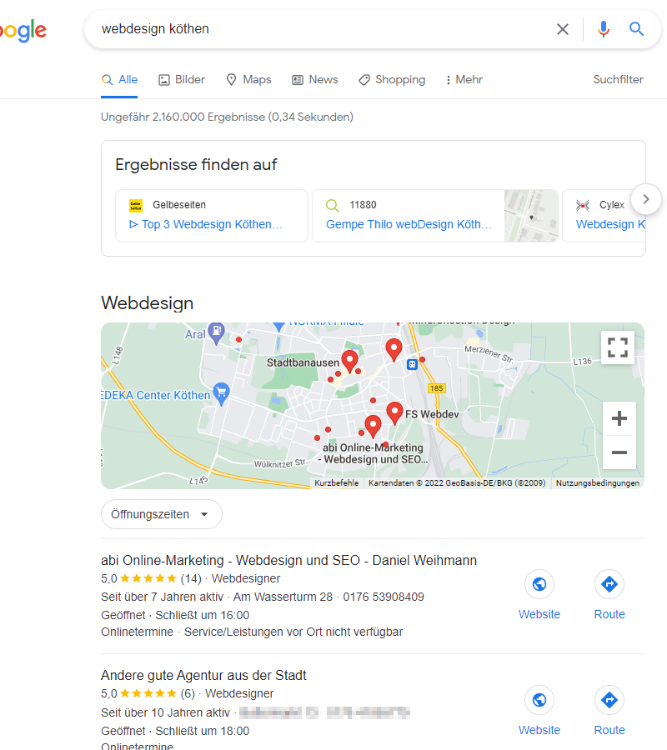Submit search using the magnifier icon

tap(636, 29)
